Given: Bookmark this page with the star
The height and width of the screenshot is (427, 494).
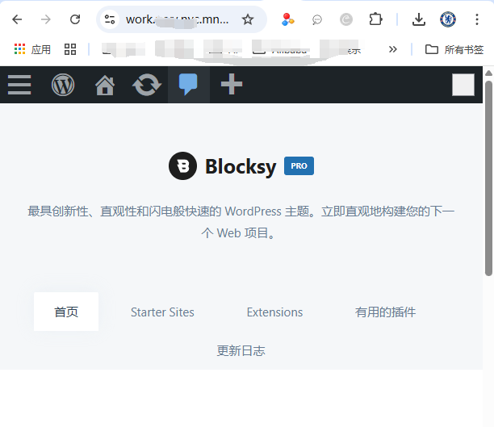Looking at the screenshot, I should point(248,19).
